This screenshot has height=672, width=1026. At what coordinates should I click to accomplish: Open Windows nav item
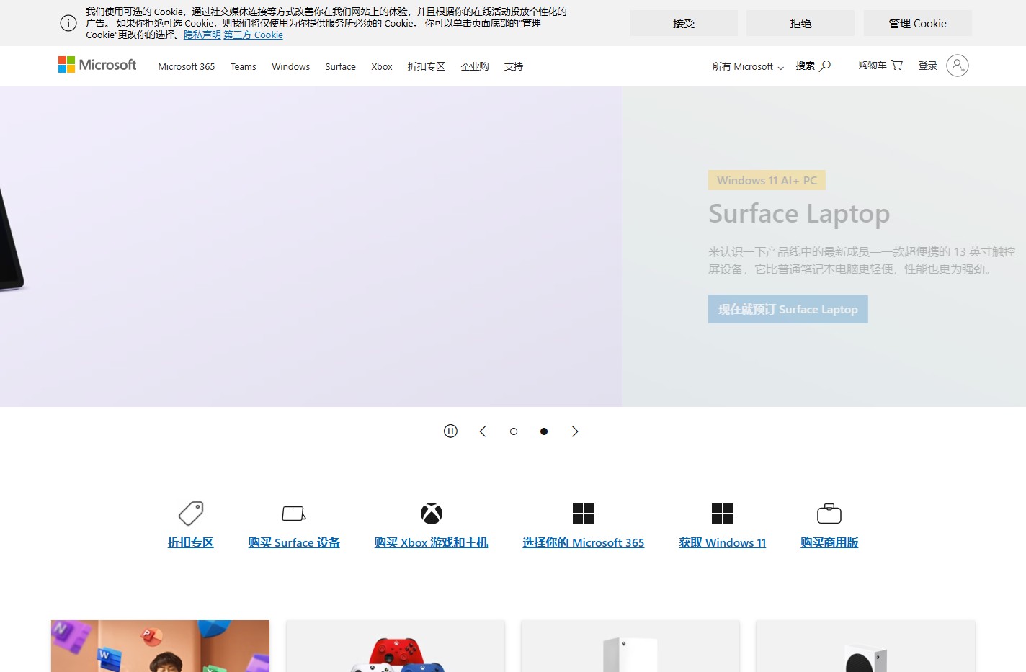[291, 66]
